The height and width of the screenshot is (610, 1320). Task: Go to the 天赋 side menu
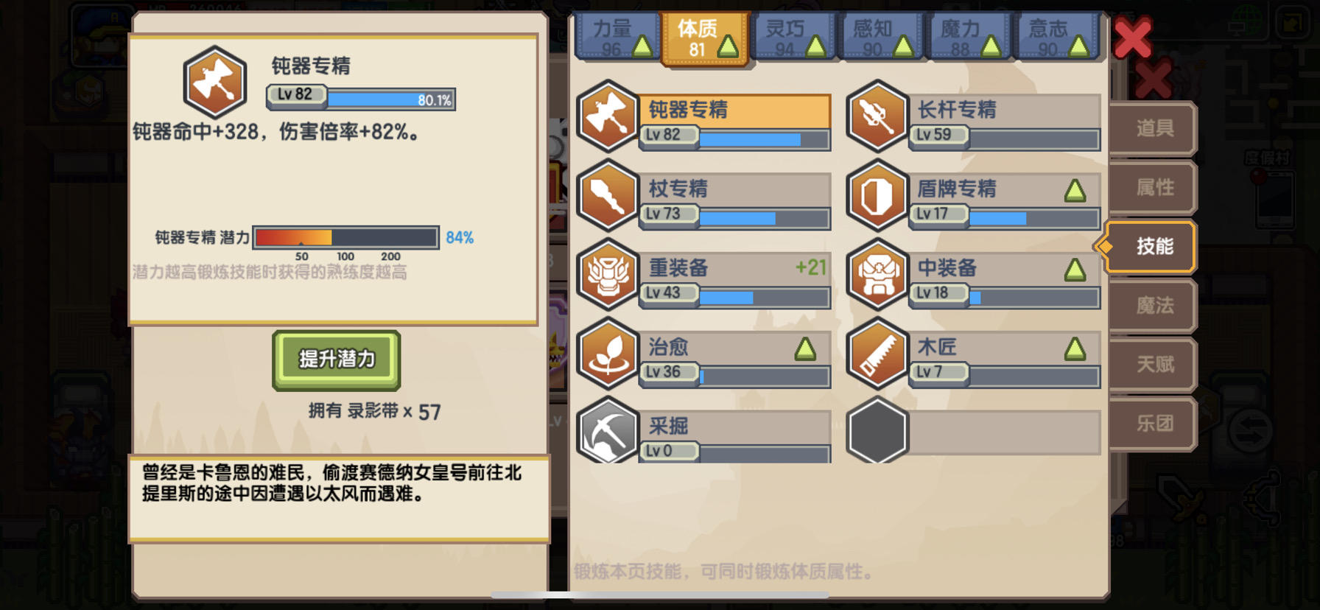(1154, 364)
